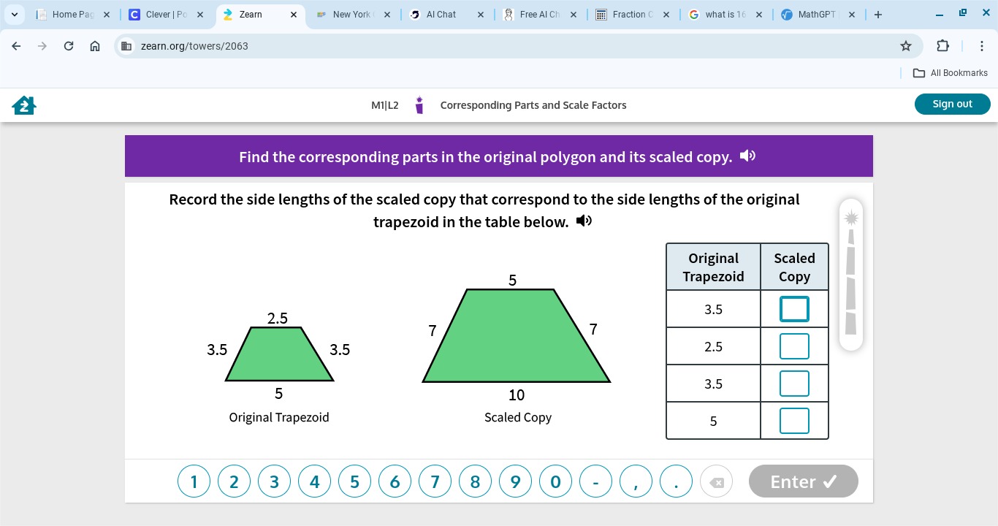998x526 pixels.
Task: Select the Scaled Copy box beside 2.5
Action: click(x=794, y=346)
